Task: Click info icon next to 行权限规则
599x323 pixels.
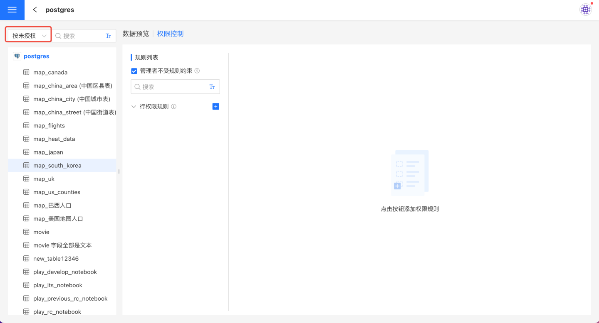Action: [x=174, y=107]
